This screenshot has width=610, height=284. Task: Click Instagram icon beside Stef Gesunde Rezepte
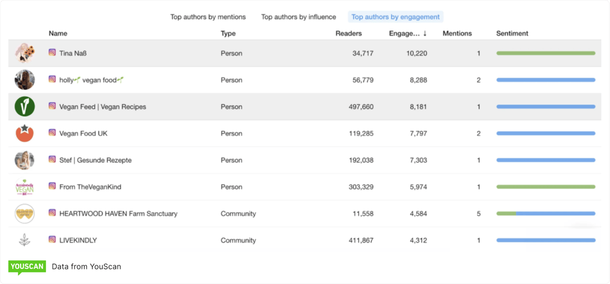point(52,160)
